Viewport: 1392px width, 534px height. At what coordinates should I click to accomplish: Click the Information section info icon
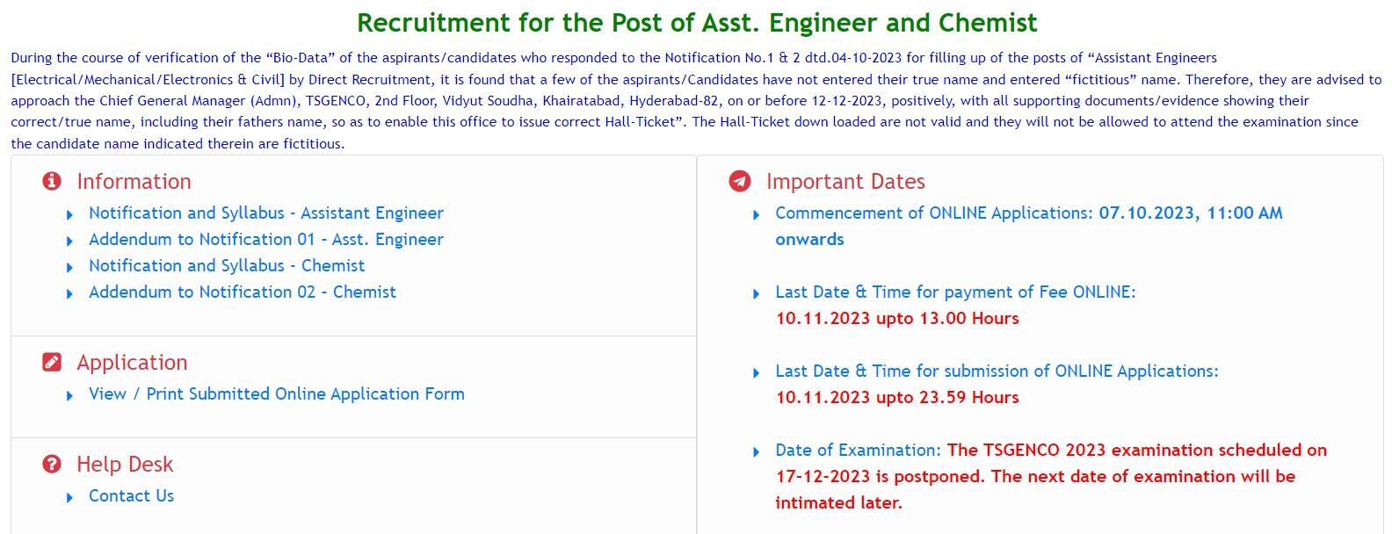pos(51,181)
